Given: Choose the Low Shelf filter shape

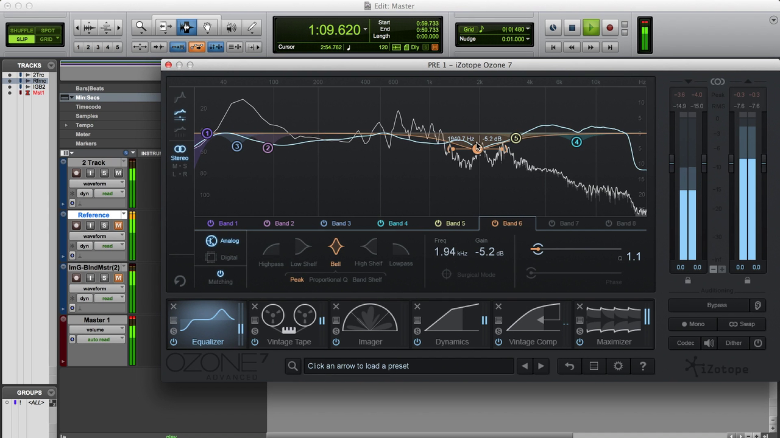Looking at the screenshot, I should (x=303, y=252).
